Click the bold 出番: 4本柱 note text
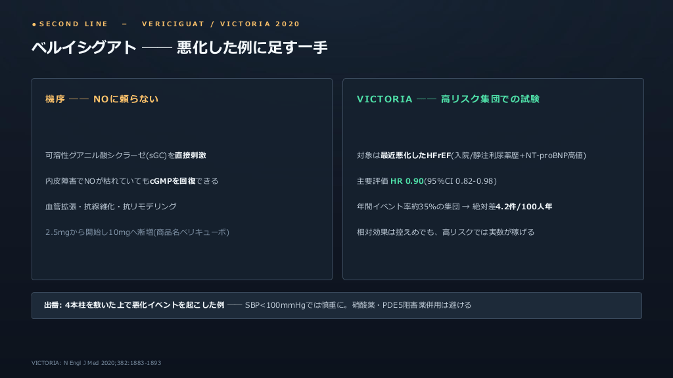The width and height of the screenshot is (673, 378). [x=134, y=305]
